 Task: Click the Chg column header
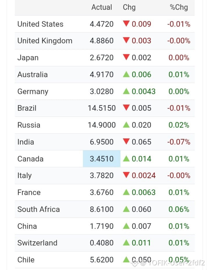pos(129,8)
